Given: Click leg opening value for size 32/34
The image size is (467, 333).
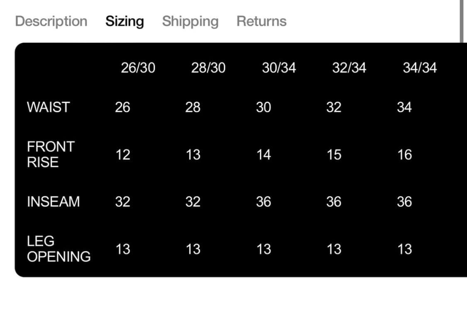Looking at the screenshot, I should [334, 249].
